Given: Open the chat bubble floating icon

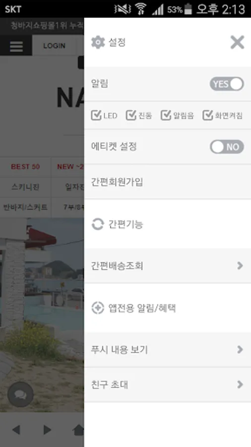Looking at the screenshot, I should tap(20, 395).
